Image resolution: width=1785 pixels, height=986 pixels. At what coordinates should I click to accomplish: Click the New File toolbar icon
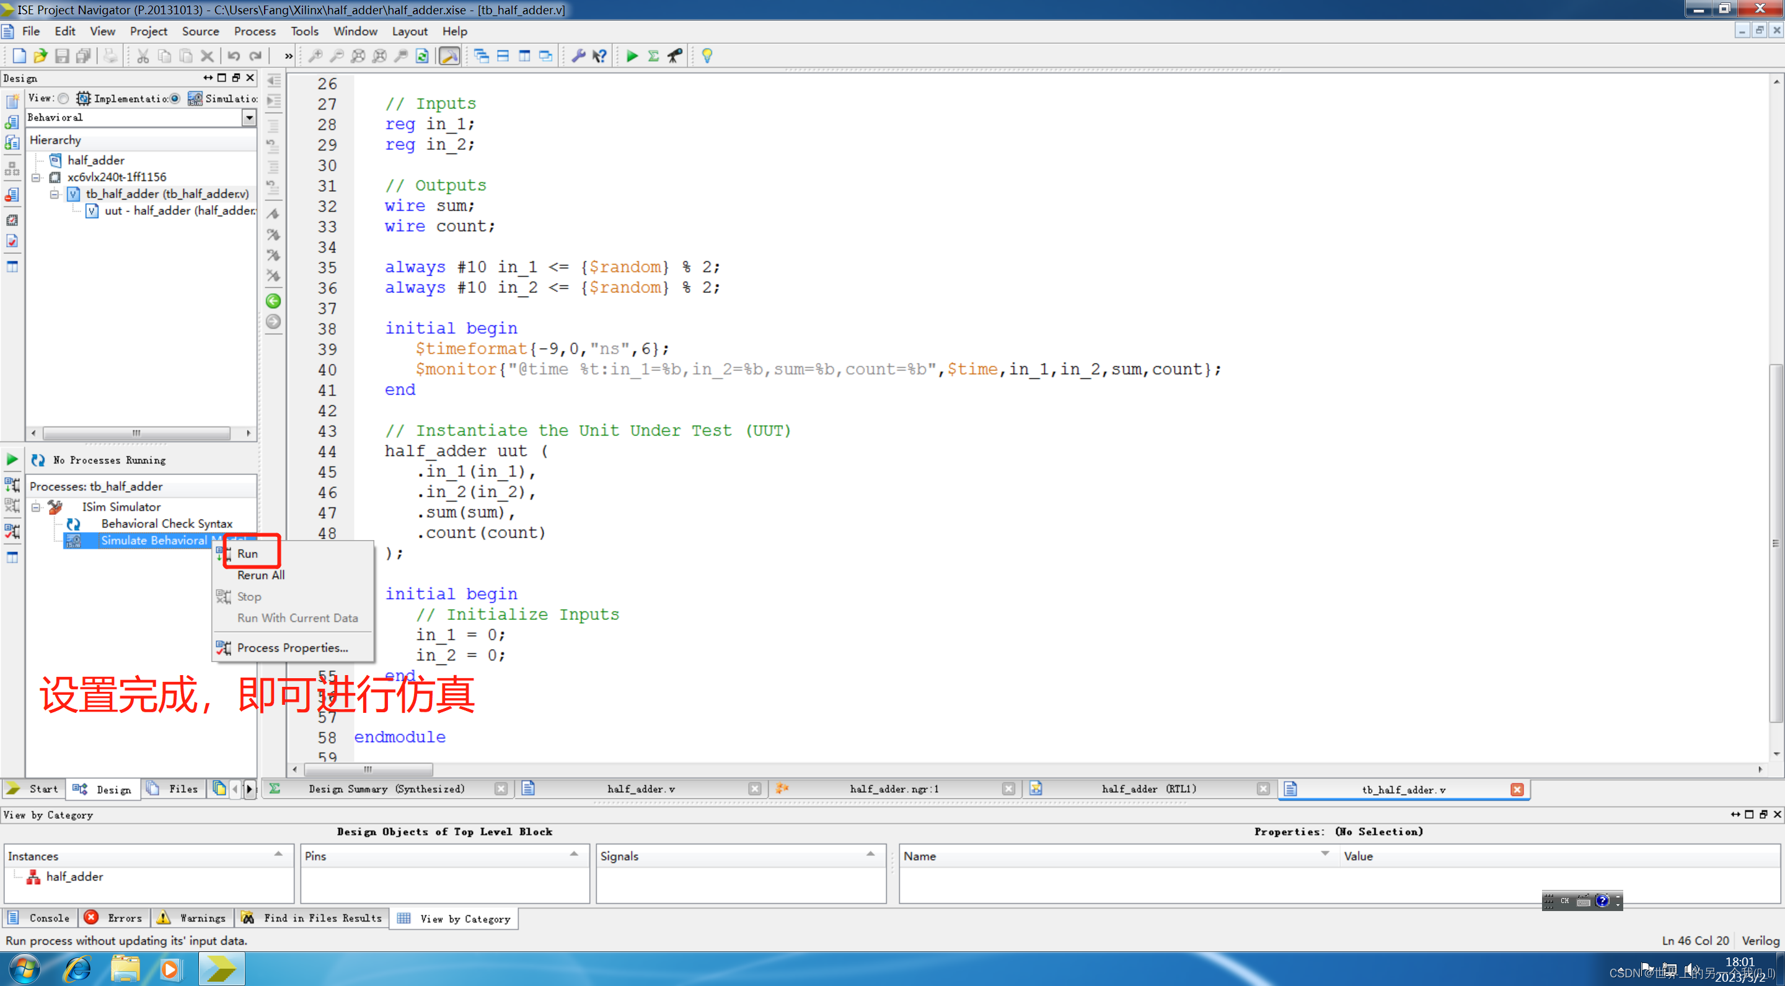tap(19, 56)
